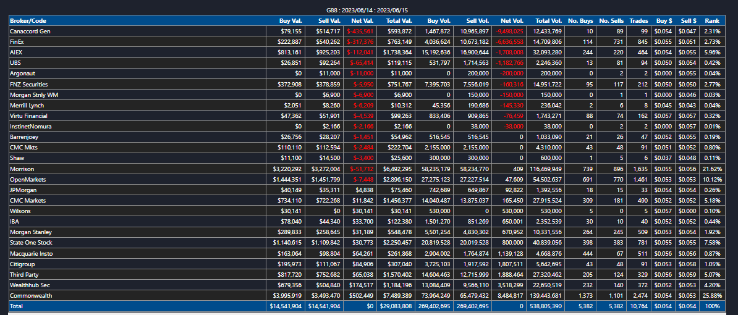Select the InstinetNomura broker name
Image resolution: width=738 pixels, height=315 pixels.
tap(29, 127)
